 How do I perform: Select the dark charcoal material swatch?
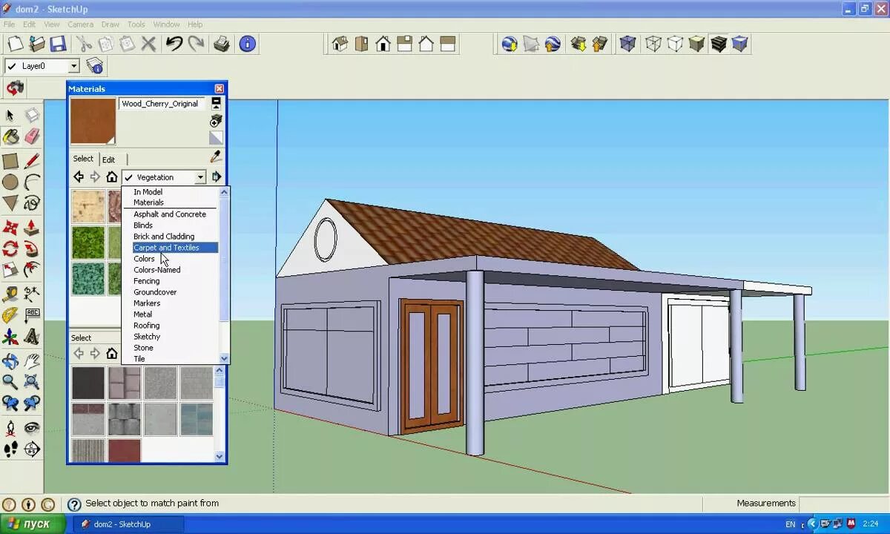click(88, 383)
